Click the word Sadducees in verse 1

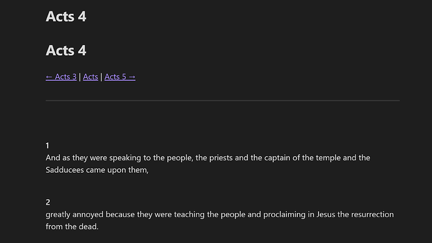click(x=64, y=170)
